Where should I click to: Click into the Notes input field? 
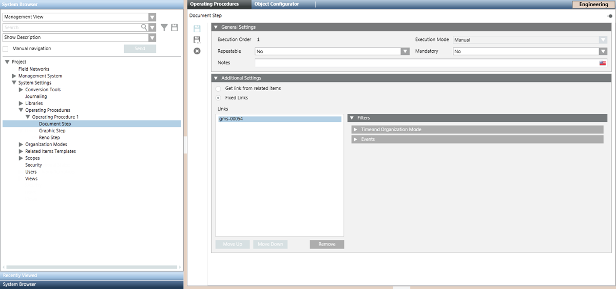(x=426, y=63)
